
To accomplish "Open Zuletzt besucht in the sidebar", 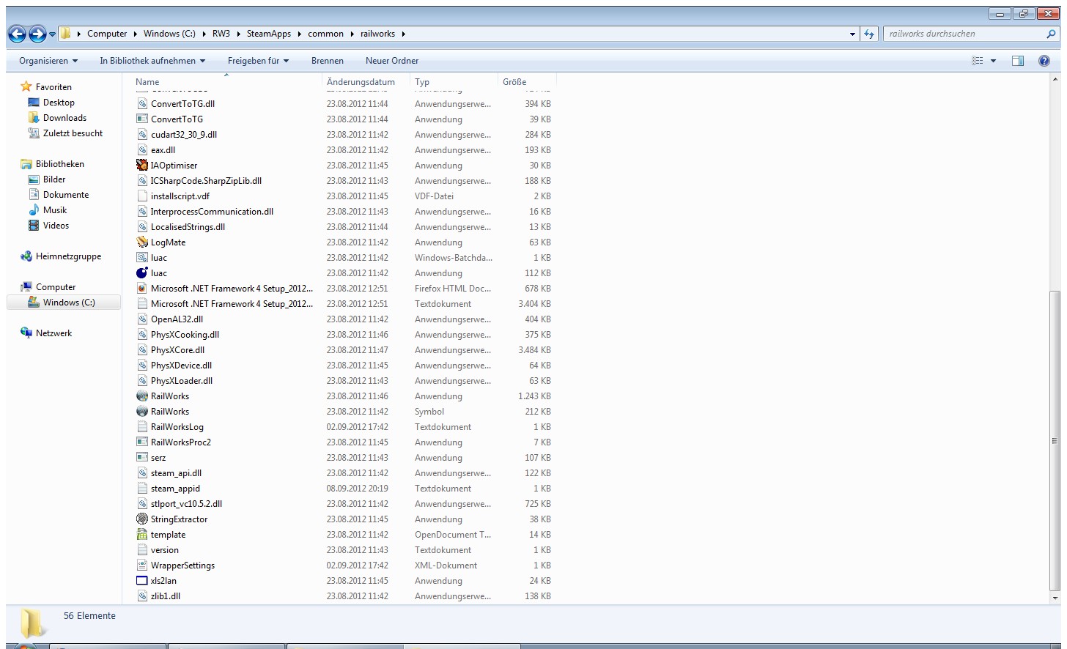I will (73, 133).
